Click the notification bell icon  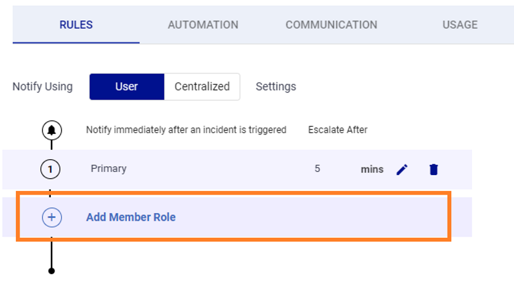pyautogui.click(x=51, y=130)
